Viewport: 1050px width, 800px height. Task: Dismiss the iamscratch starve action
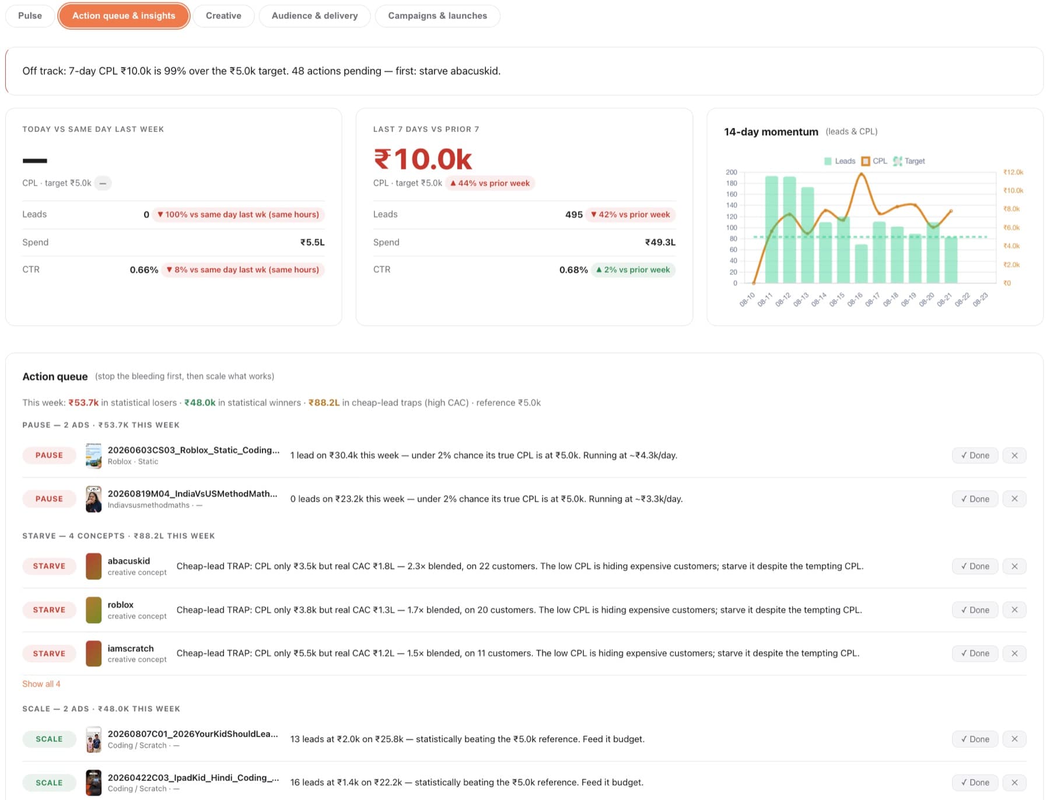tap(1014, 654)
